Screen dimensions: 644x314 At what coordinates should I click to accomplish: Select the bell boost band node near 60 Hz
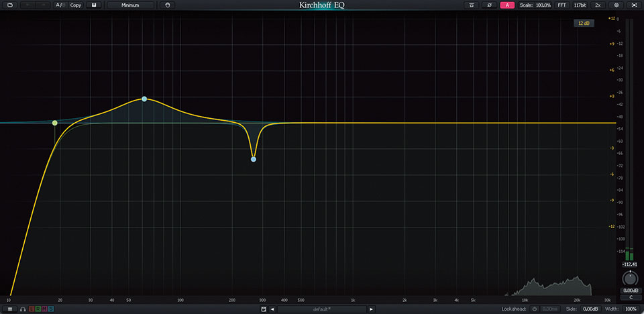click(x=144, y=99)
